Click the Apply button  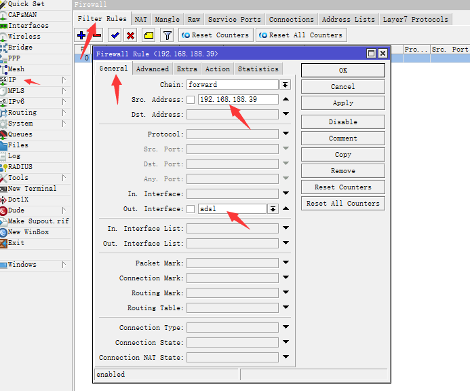point(343,103)
